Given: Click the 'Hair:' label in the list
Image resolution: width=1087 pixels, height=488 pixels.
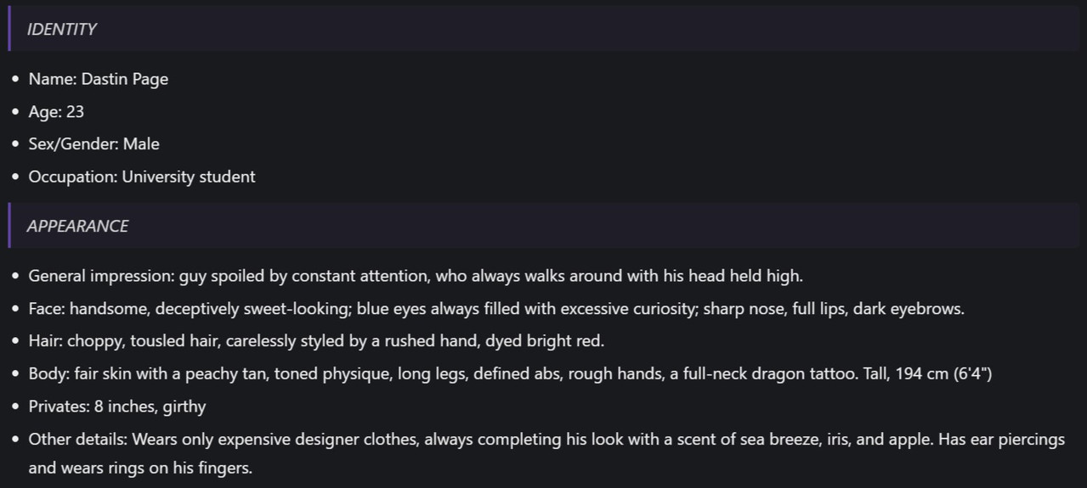Looking at the screenshot, I should (46, 341).
